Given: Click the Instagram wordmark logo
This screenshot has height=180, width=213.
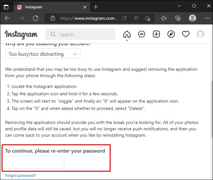Looking at the screenshot, I should point(21,35).
